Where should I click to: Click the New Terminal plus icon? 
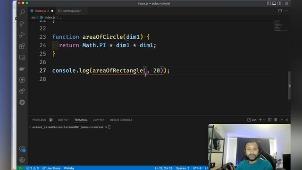click(260, 119)
